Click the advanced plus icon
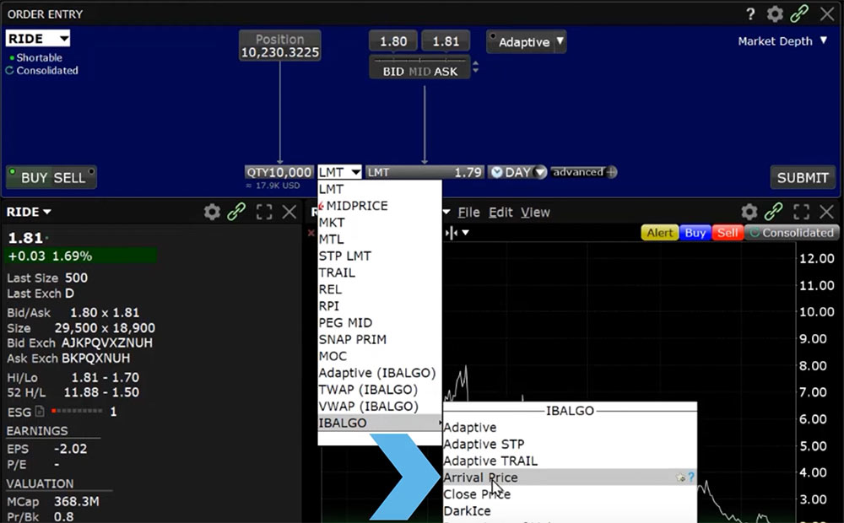The width and height of the screenshot is (844, 523). (x=611, y=172)
